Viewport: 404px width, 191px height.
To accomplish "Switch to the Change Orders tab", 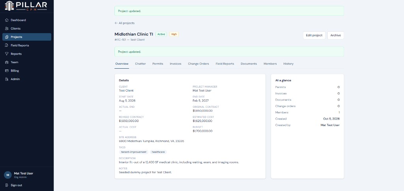I will tap(198, 64).
